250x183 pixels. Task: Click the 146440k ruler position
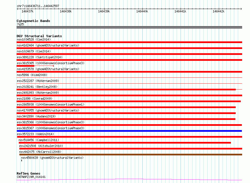[142, 11]
